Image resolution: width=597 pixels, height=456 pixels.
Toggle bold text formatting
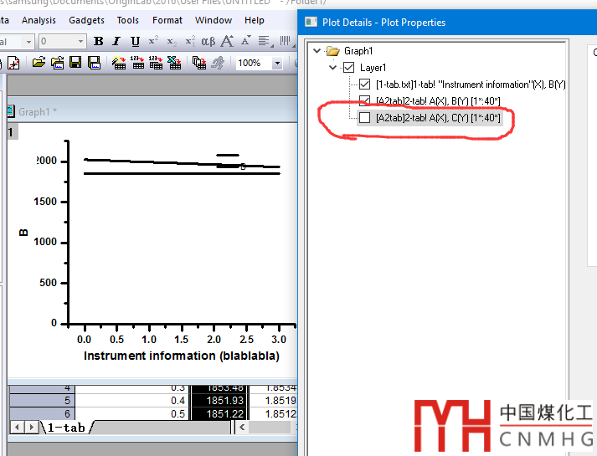99,41
